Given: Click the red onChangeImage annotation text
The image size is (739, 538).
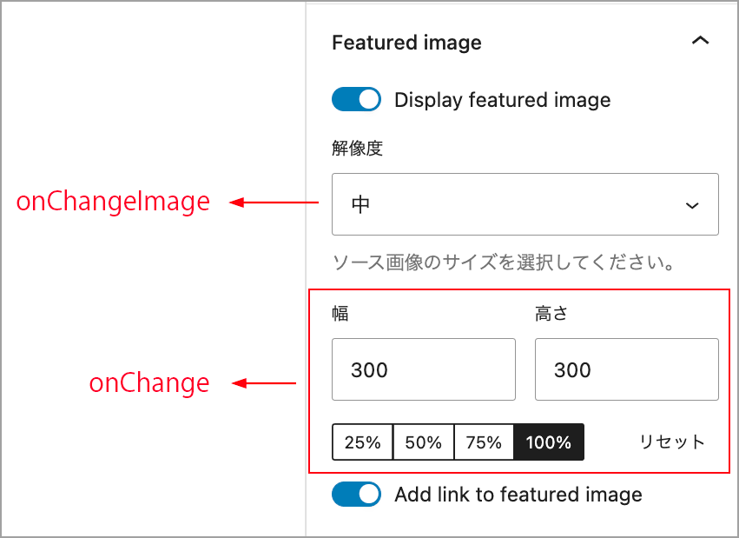Looking at the screenshot, I should [113, 202].
